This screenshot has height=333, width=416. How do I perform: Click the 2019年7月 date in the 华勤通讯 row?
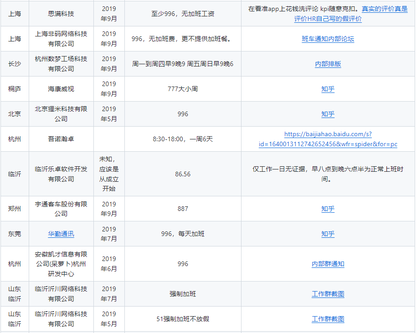pos(109,234)
